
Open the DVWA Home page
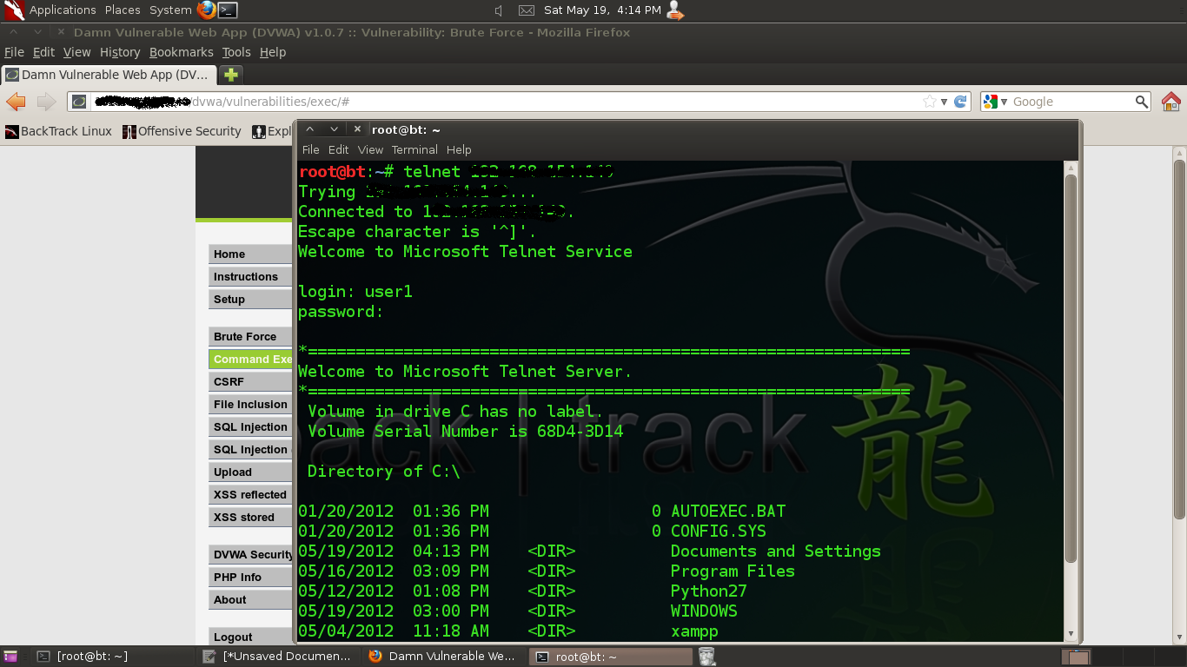(x=250, y=254)
